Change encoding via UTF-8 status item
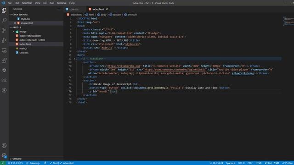This screenshot has width=294, height=165. click(241, 163)
